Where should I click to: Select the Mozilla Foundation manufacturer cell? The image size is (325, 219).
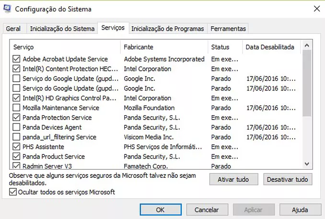[x=149, y=108]
